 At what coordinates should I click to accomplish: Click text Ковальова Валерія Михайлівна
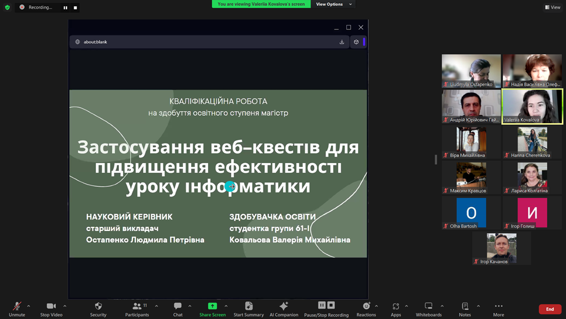tap(290, 240)
